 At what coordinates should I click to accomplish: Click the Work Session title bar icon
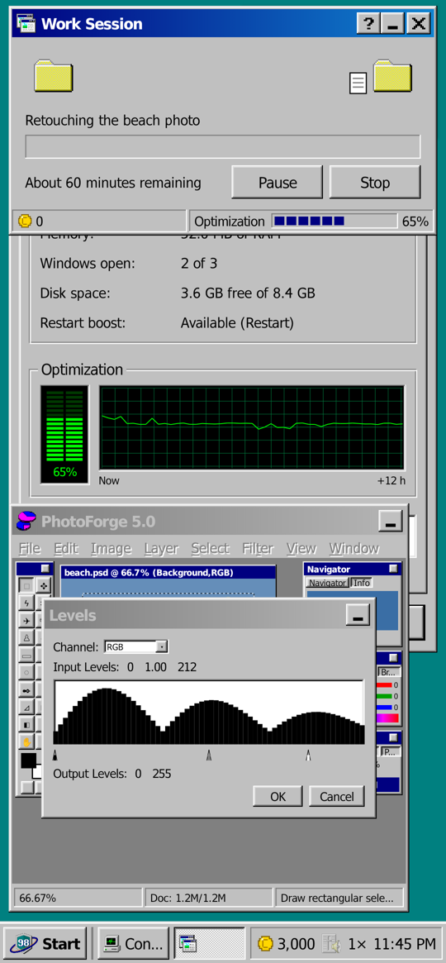26,24
